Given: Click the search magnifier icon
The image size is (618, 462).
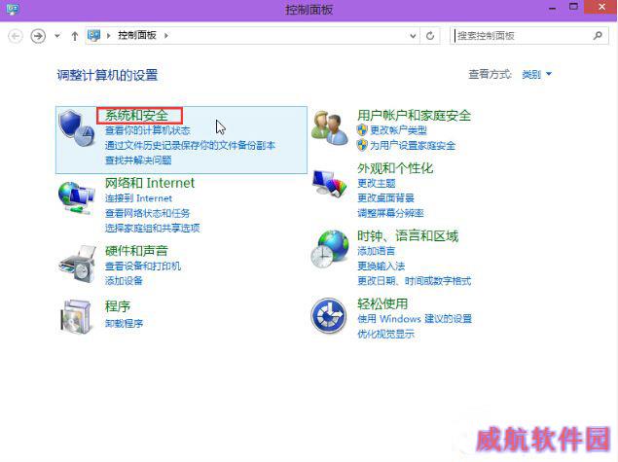Looking at the screenshot, I should [x=598, y=36].
